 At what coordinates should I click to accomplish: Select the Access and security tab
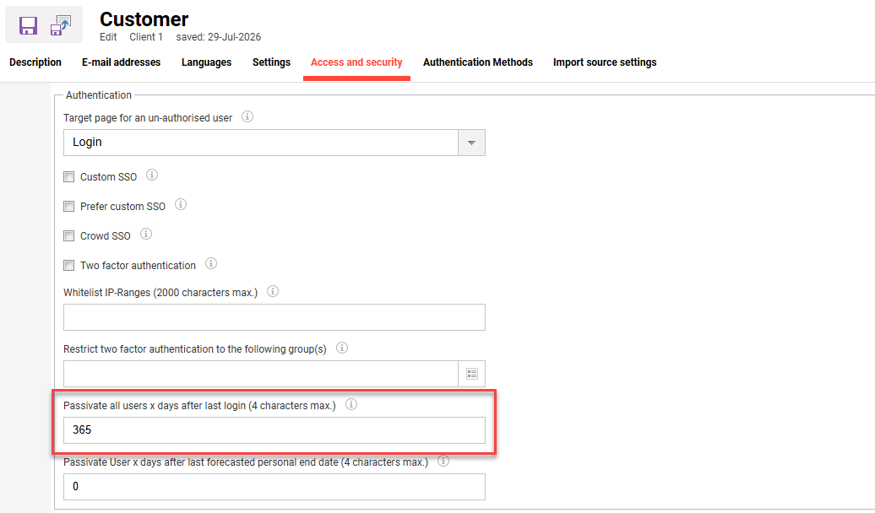[356, 62]
